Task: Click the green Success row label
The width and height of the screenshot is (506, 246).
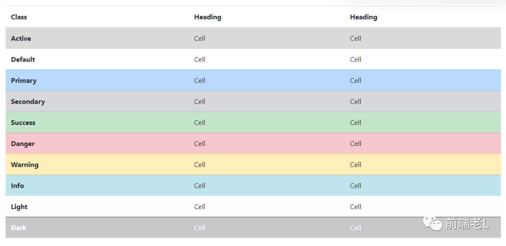Action: (x=23, y=123)
